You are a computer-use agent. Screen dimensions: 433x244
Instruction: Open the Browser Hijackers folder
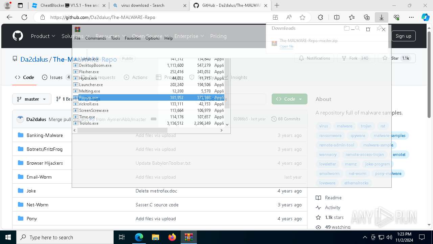click(45, 163)
